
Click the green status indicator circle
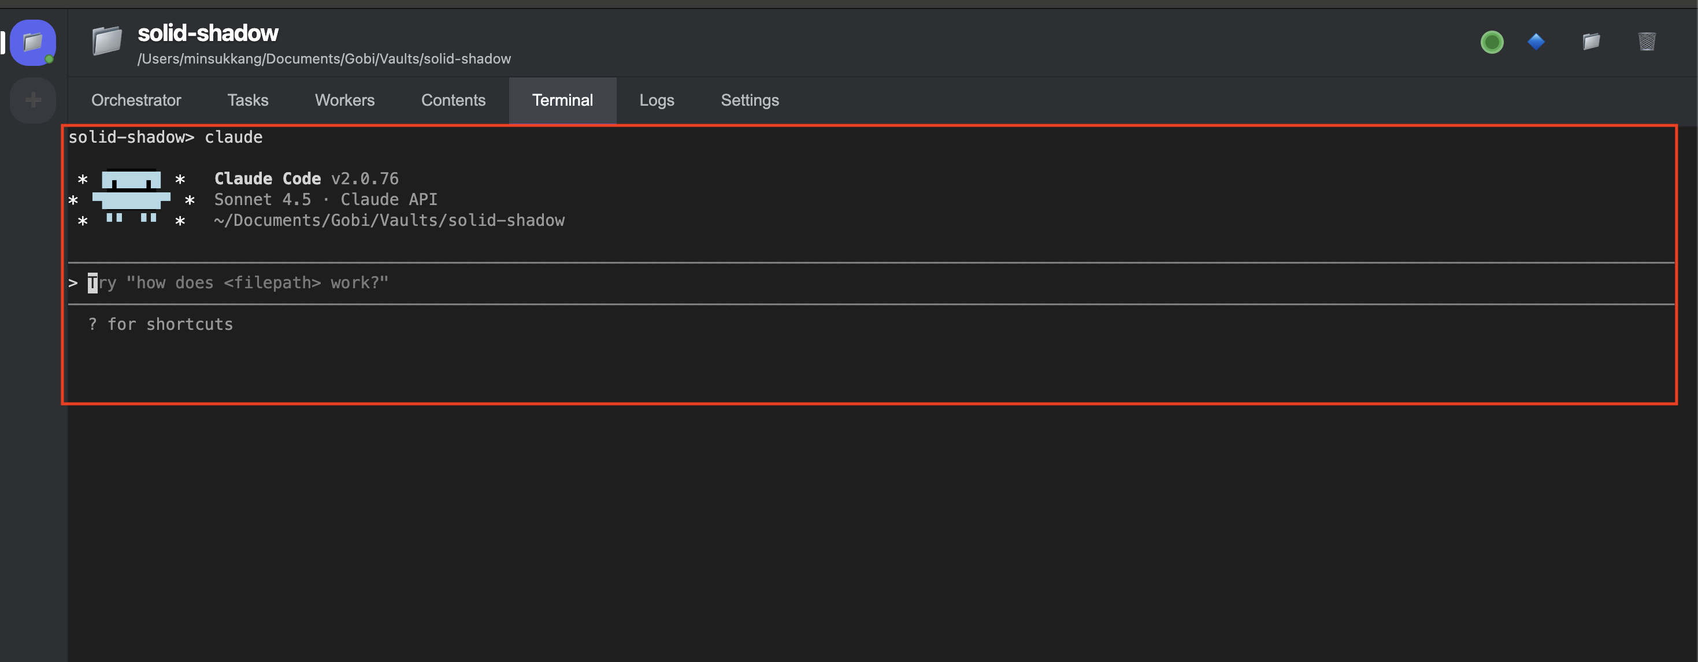click(1492, 42)
